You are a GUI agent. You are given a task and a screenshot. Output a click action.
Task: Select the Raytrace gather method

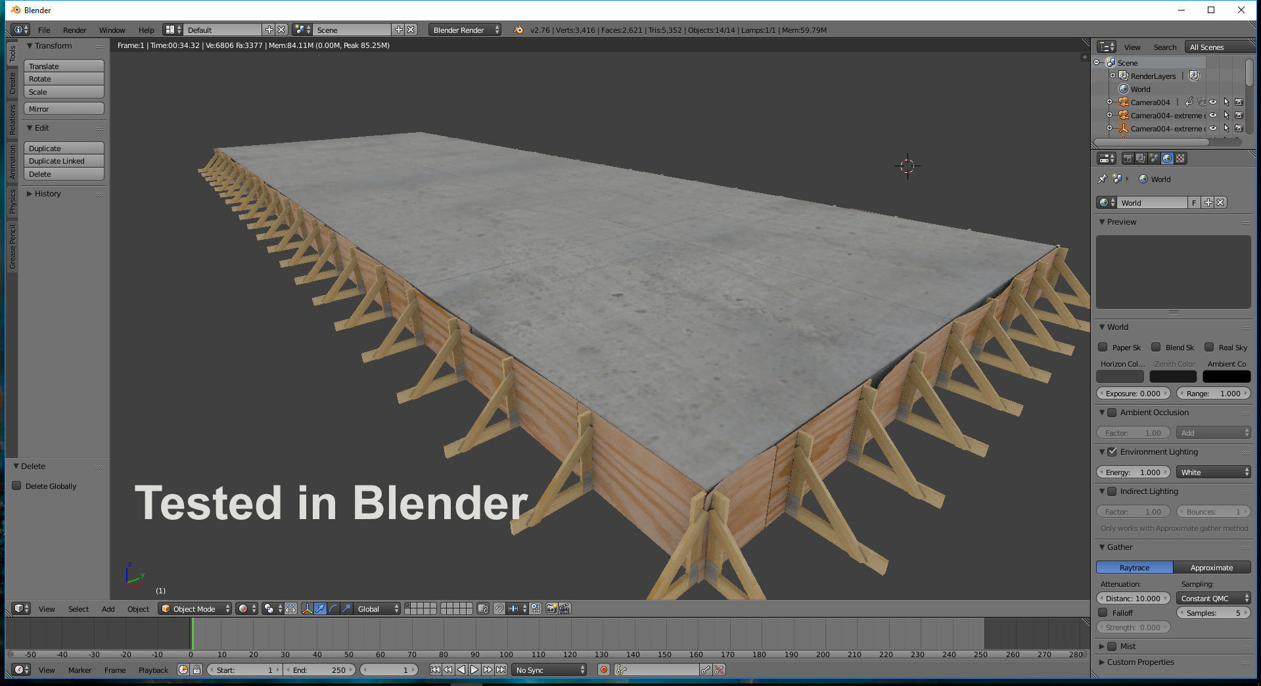coord(1134,567)
